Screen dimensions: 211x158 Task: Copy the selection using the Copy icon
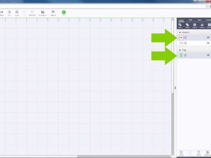[17, 13]
